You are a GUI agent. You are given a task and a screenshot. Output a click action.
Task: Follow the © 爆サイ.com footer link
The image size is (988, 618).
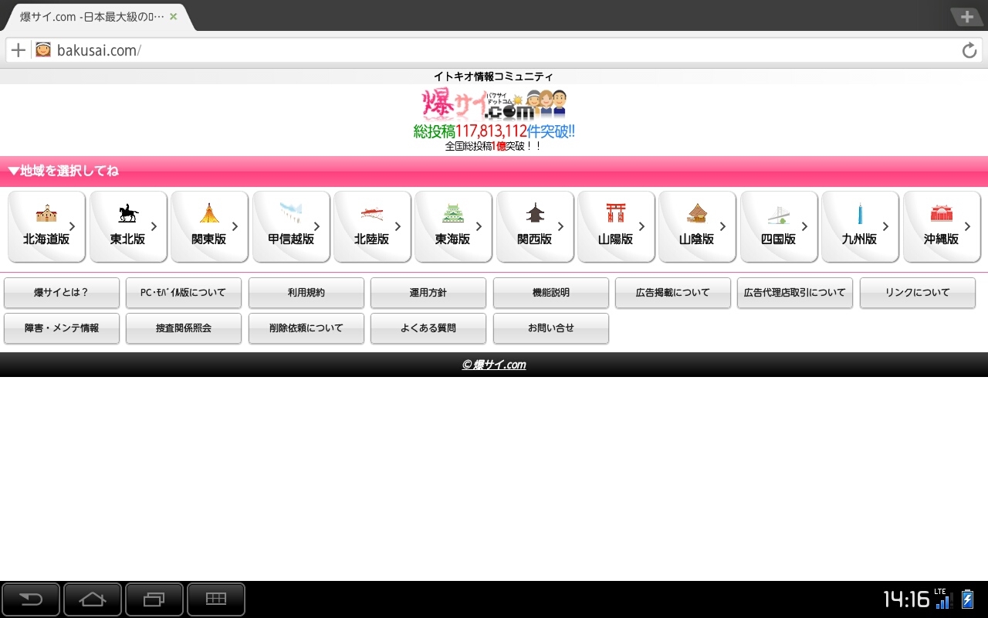[x=494, y=365]
